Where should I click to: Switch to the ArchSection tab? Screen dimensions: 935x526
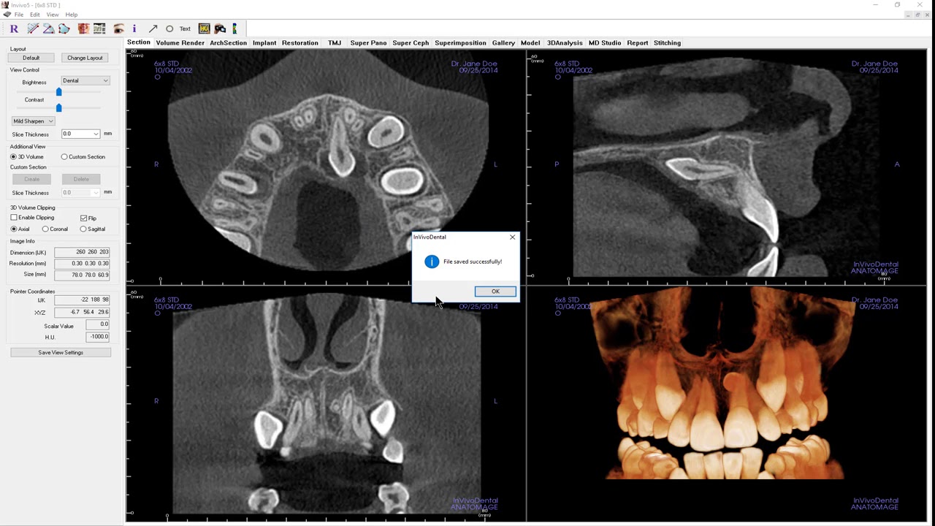229,43
